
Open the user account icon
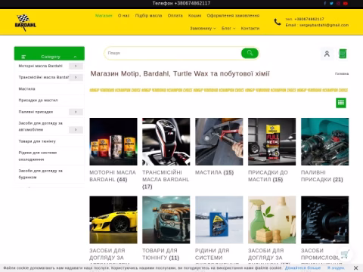click(x=327, y=54)
